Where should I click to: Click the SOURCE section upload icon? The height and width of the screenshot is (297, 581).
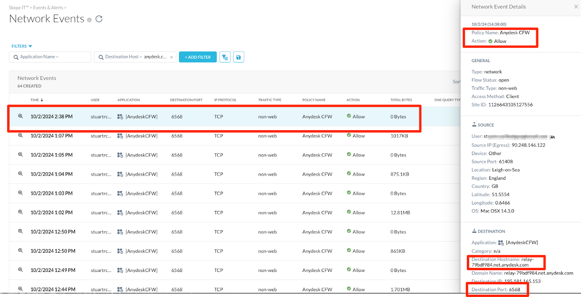pos(474,125)
